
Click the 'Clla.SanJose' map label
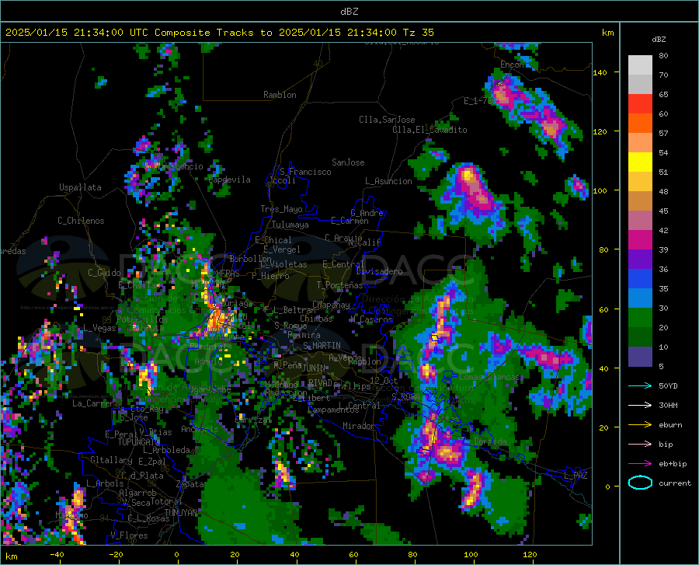387,120
